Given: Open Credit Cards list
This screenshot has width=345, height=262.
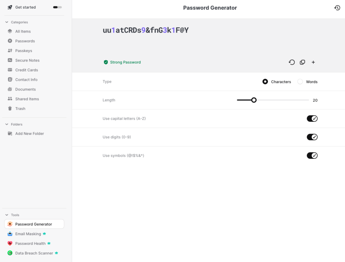Looking at the screenshot, I should (27, 70).
